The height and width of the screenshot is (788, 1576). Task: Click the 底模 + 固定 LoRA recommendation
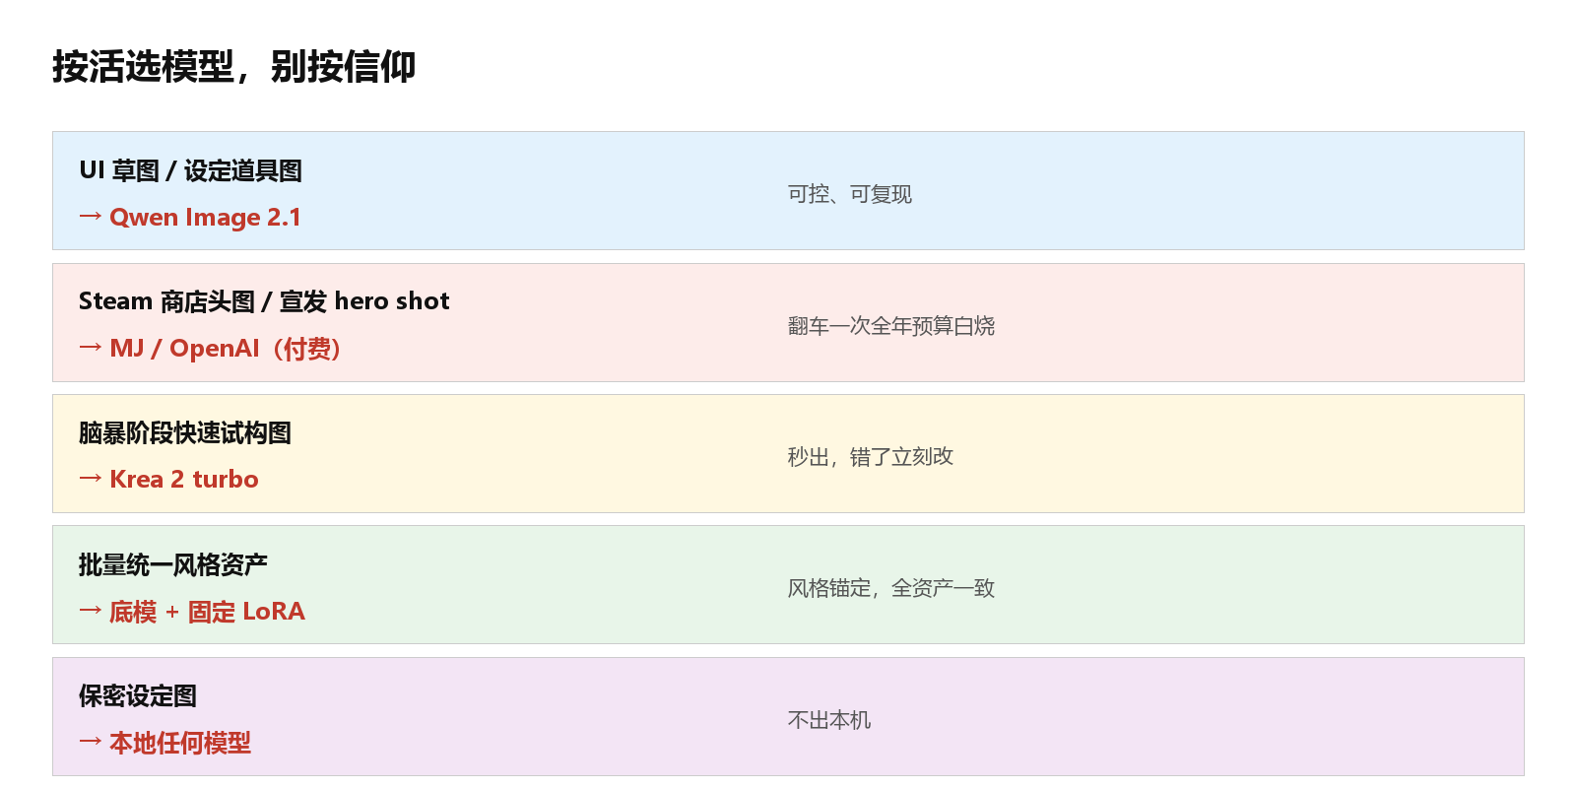click(192, 611)
